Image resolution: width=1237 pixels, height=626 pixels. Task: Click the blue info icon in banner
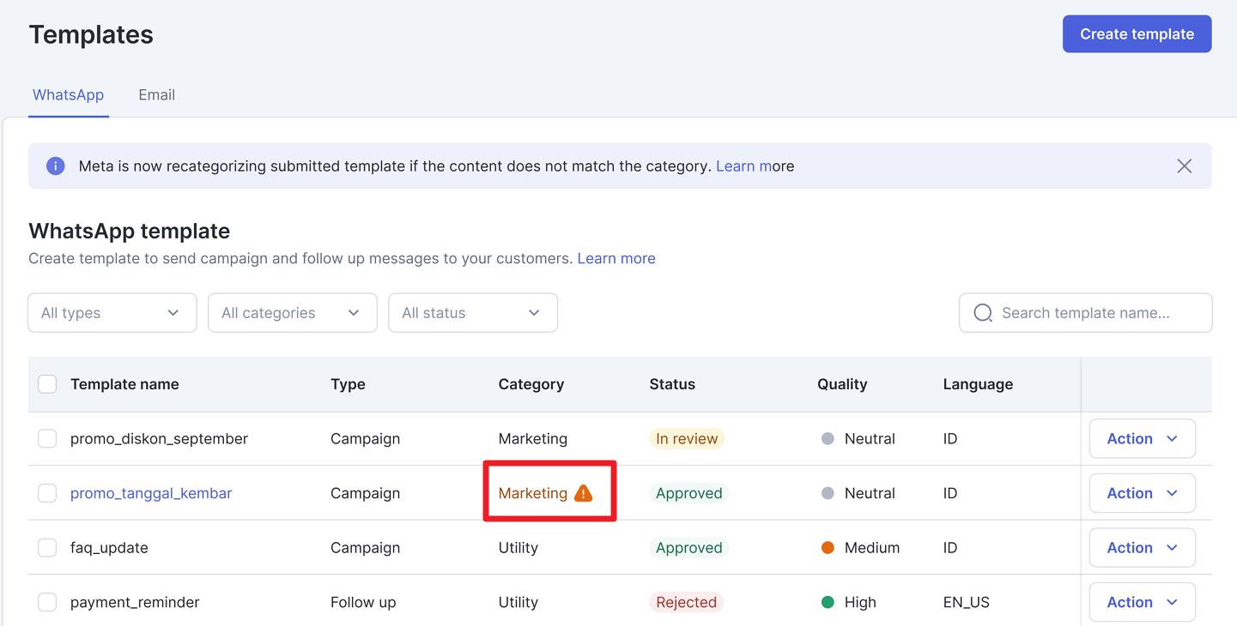click(x=56, y=166)
